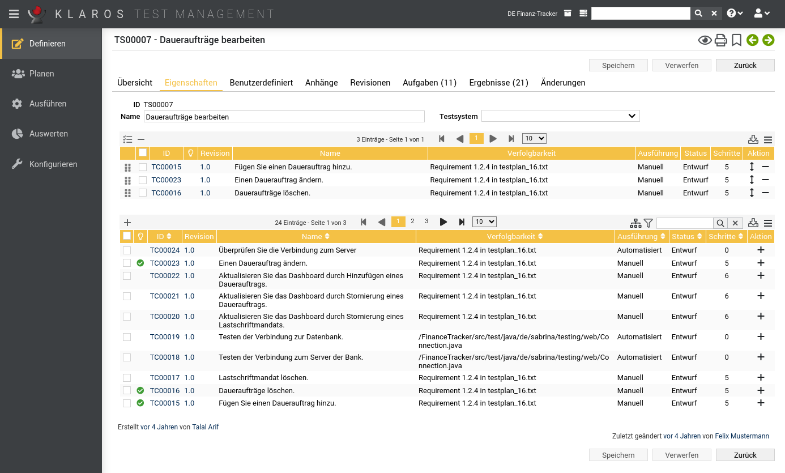Open the TC00021 link in lower table
The image size is (785, 473).
[x=165, y=296]
